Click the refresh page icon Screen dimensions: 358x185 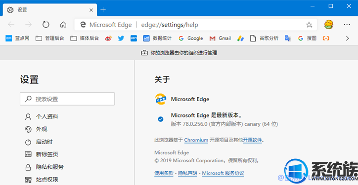point(46,25)
